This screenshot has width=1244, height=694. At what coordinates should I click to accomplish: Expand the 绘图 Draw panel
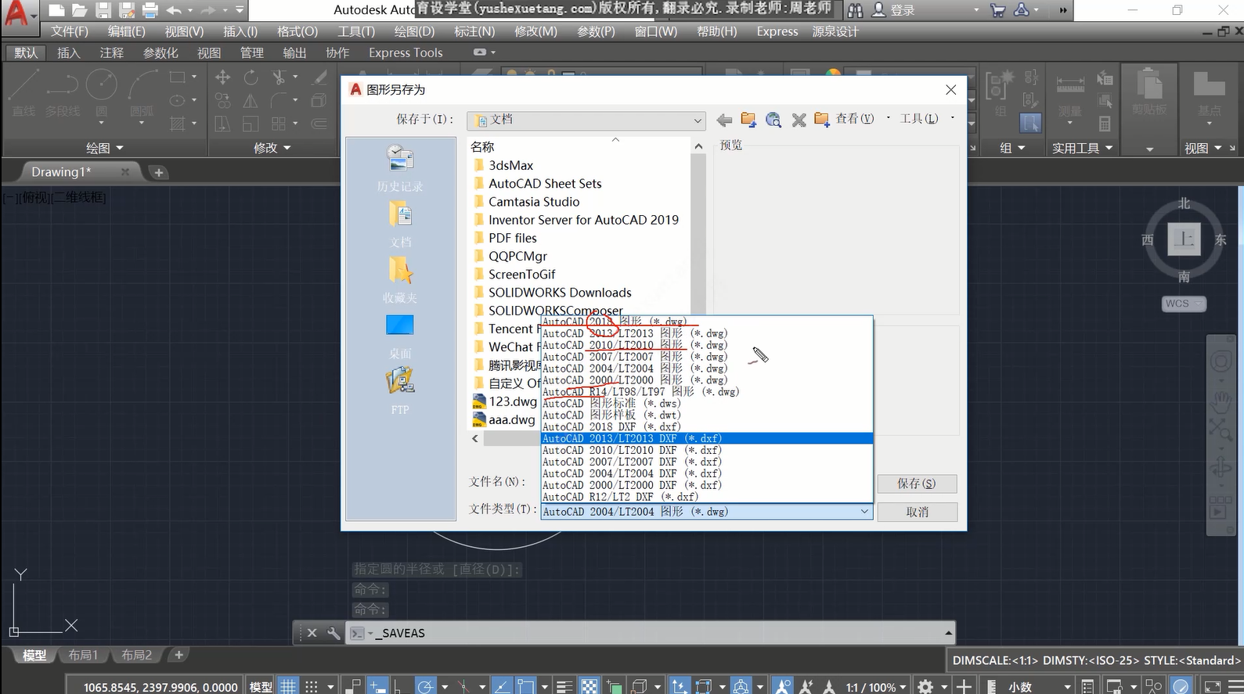click(x=104, y=147)
